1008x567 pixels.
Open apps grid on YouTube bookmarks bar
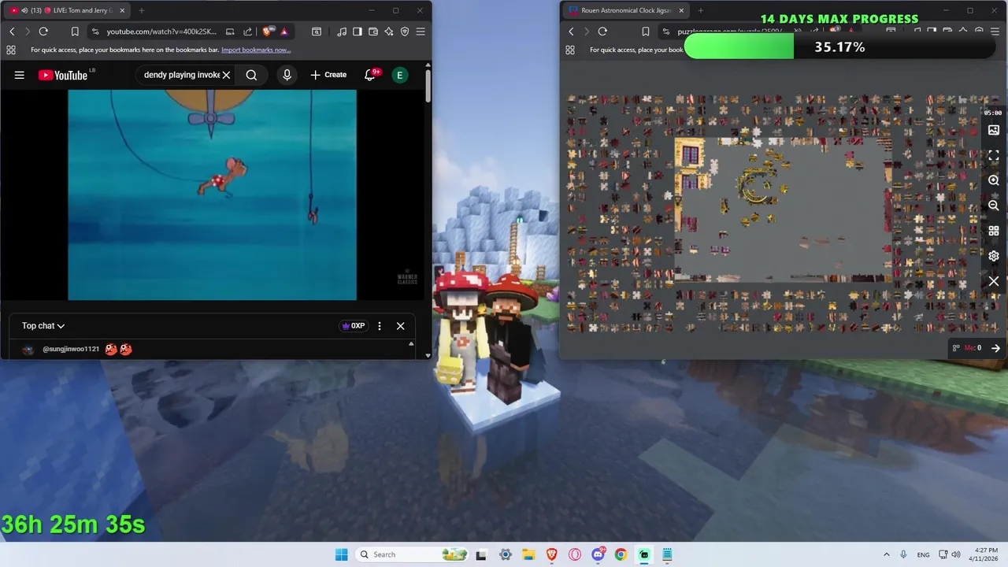tap(11, 50)
